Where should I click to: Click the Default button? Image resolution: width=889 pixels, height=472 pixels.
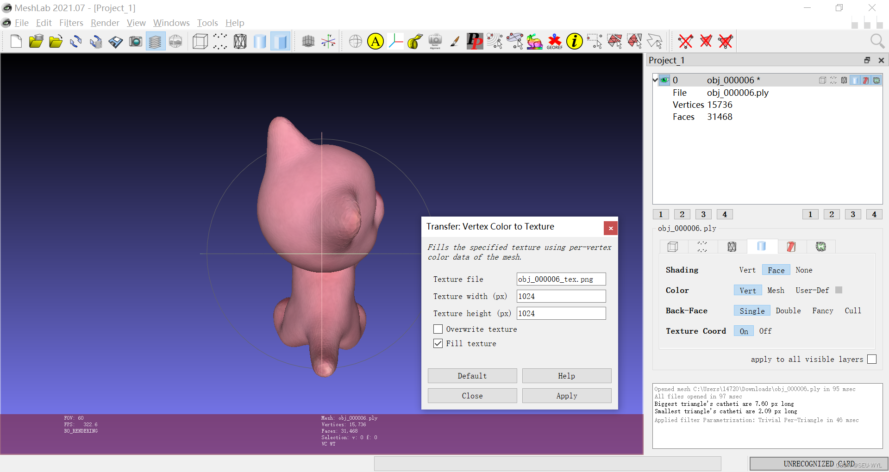[x=472, y=376]
